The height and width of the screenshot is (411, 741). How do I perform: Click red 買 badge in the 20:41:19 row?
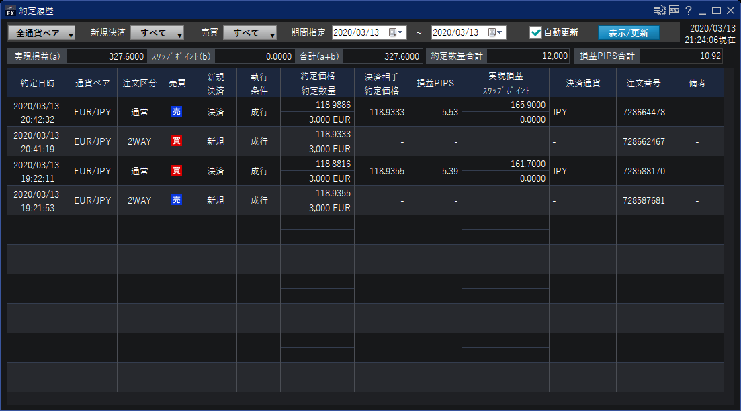click(x=177, y=141)
